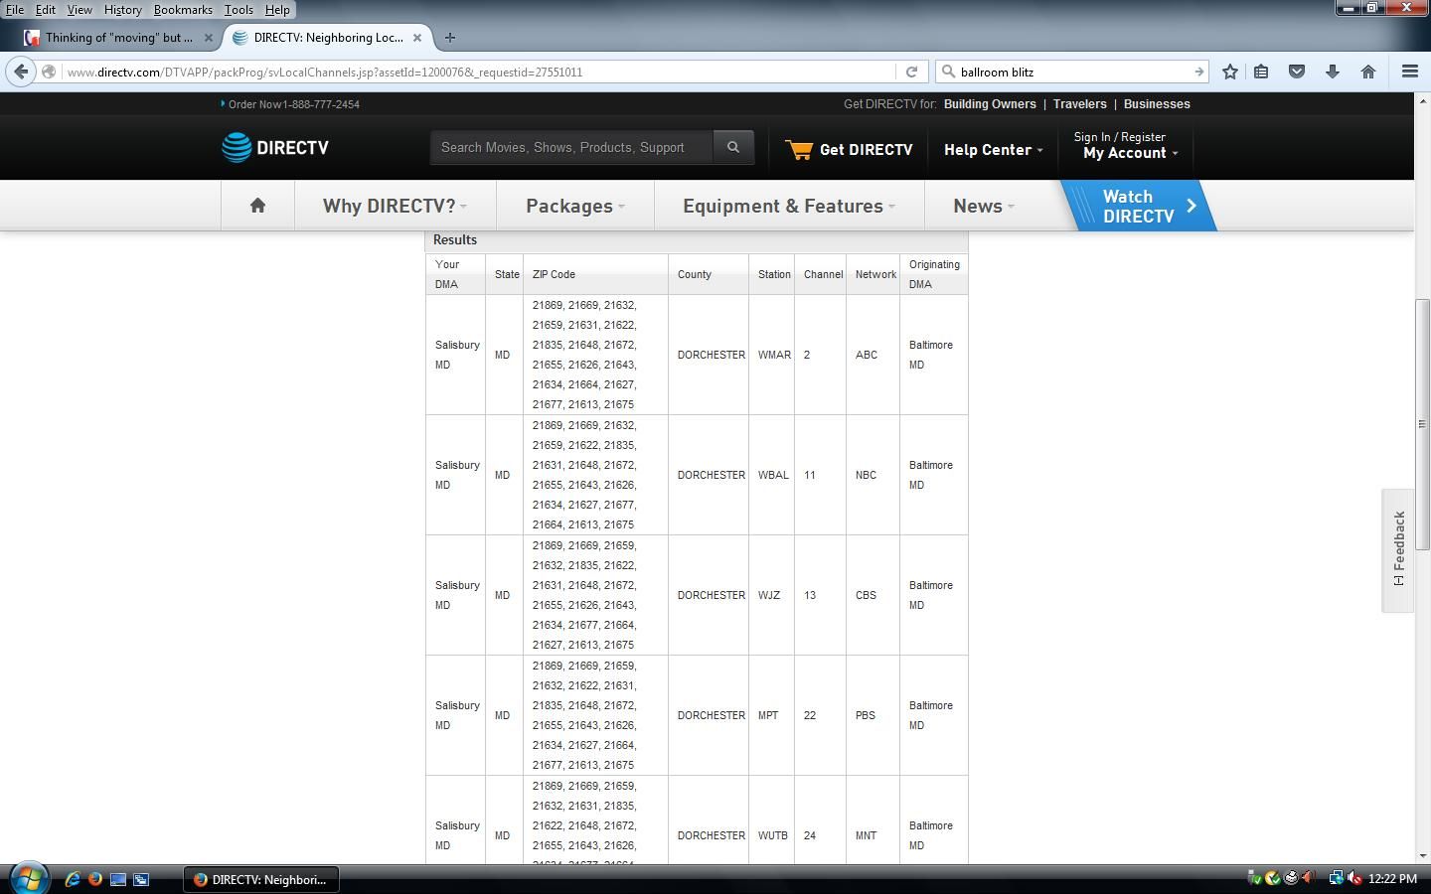Screen dimensions: 1431x894
Task: Open a new tab with the plus icon
Action: coord(450,38)
